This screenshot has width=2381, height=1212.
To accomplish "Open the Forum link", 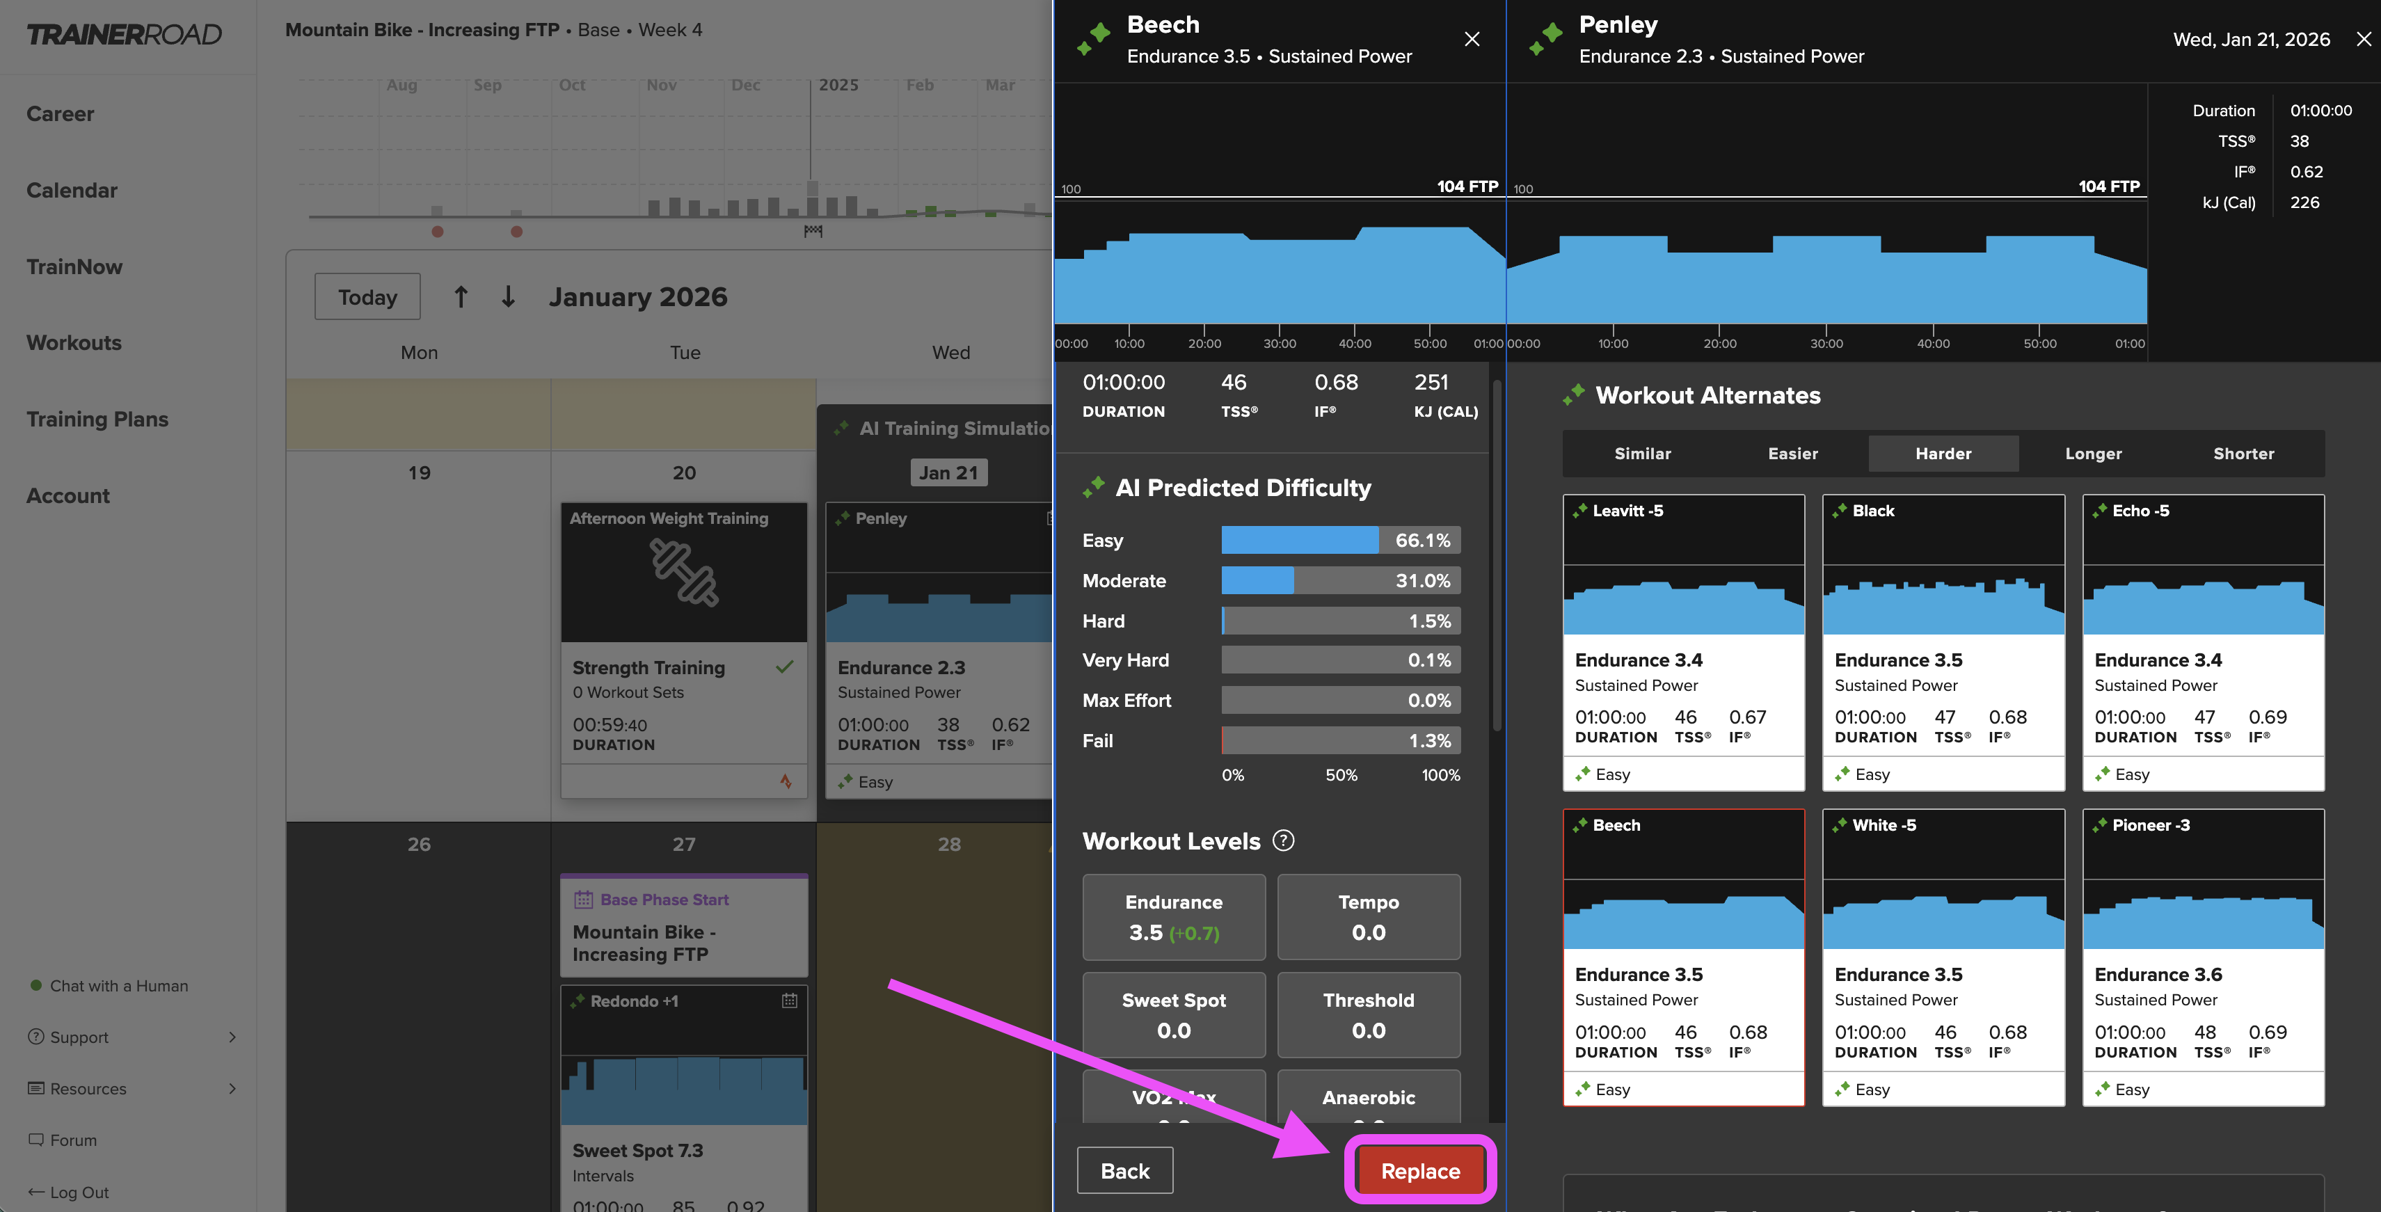I will 73,1140.
